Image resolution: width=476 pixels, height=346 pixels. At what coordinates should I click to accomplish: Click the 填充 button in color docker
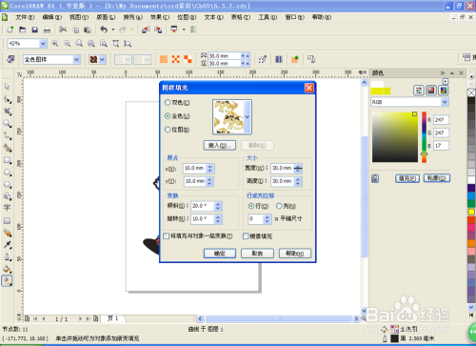[x=407, y=178]
